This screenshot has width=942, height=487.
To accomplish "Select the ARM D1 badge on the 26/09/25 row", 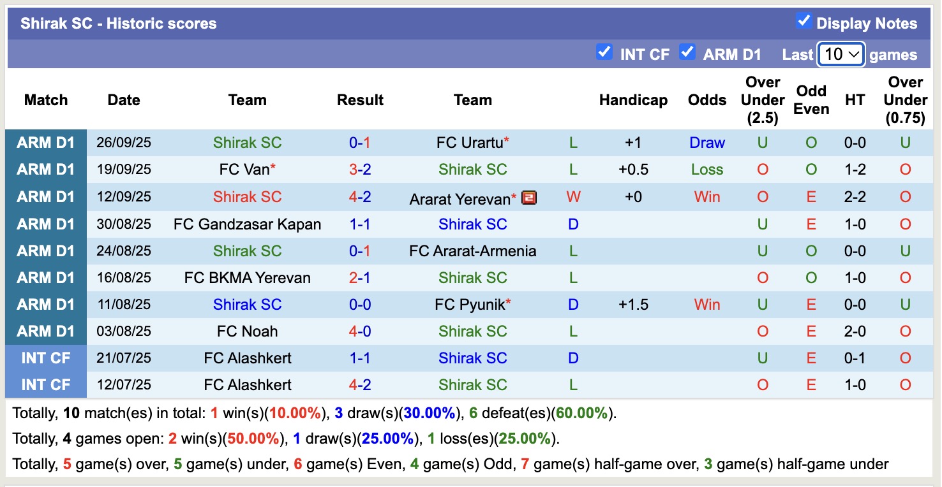I will 45,143.
